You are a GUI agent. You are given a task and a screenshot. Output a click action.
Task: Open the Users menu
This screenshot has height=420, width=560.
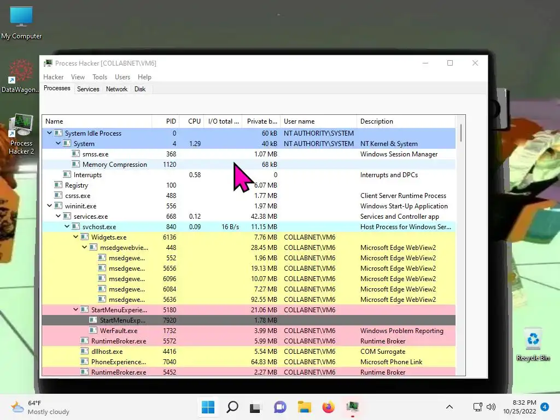122,77
